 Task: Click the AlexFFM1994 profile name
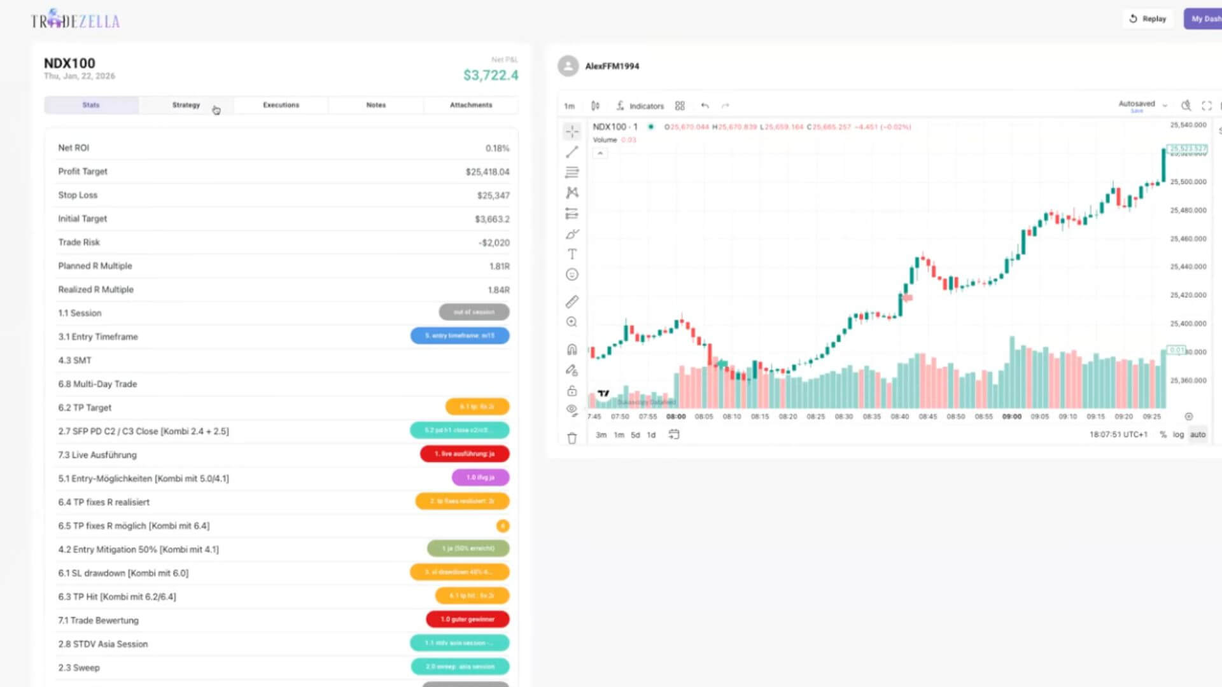pyautogui.click(x=612, y=66)
